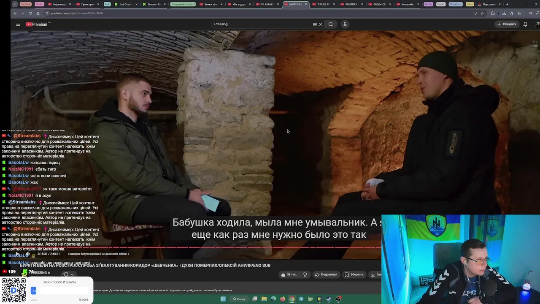This screenshot has height=304, width=540.
Task: Expand the Youtube tab group
Action: pyautogui.click(x=25, y=4)
